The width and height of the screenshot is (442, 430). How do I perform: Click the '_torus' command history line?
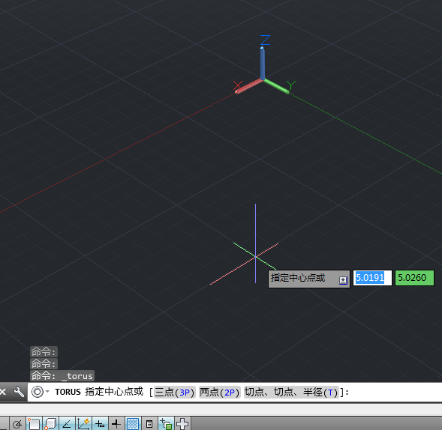[62, 376]
